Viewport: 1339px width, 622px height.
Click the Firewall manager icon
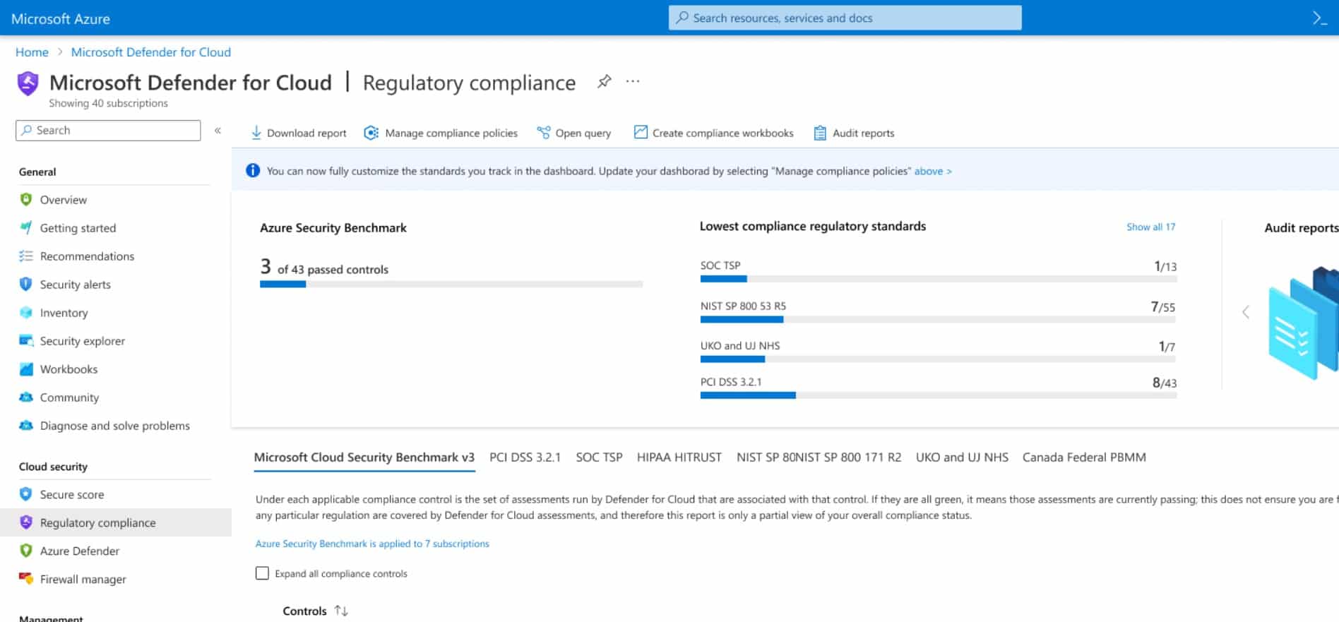coord(26,578)
